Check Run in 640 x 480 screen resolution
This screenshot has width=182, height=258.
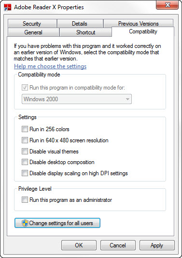25,140
